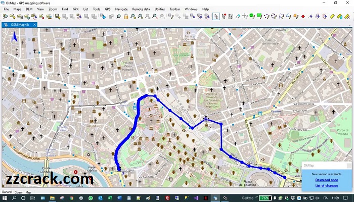Open the Help menu
This screenshot has height=202, width=354.
tap(205, 9)
